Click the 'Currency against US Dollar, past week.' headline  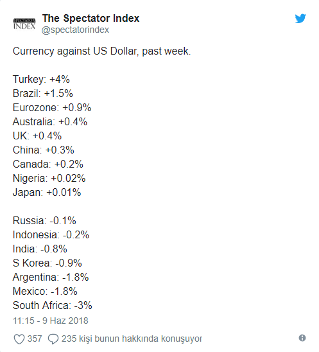point(101,51)
